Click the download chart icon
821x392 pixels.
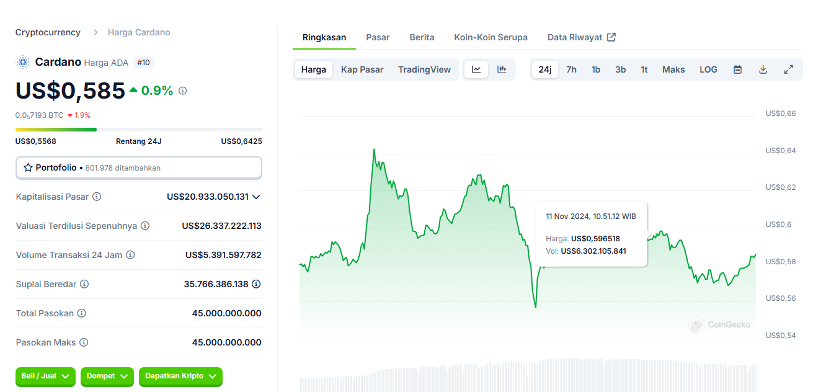763,69
